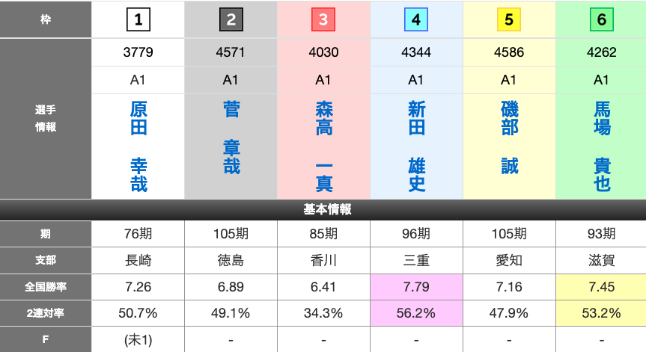The width and height of the screenshot is (646, 352).
Task: Open racer 菅章哉 profile link
Action: (x=231, y=138)
